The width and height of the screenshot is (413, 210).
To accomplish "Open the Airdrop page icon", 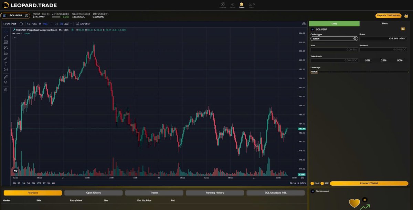I will pos(223,5).
